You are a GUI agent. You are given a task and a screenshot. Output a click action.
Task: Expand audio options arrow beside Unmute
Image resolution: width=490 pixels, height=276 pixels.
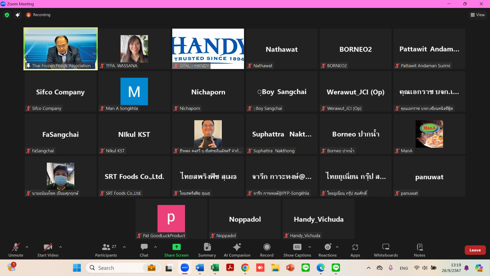point(27,247)
